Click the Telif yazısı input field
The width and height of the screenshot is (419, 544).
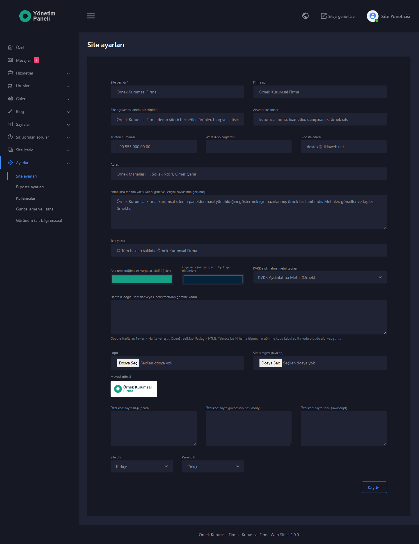coord(249,250)
